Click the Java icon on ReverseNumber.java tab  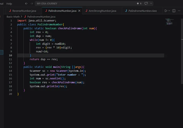[10, 11]
